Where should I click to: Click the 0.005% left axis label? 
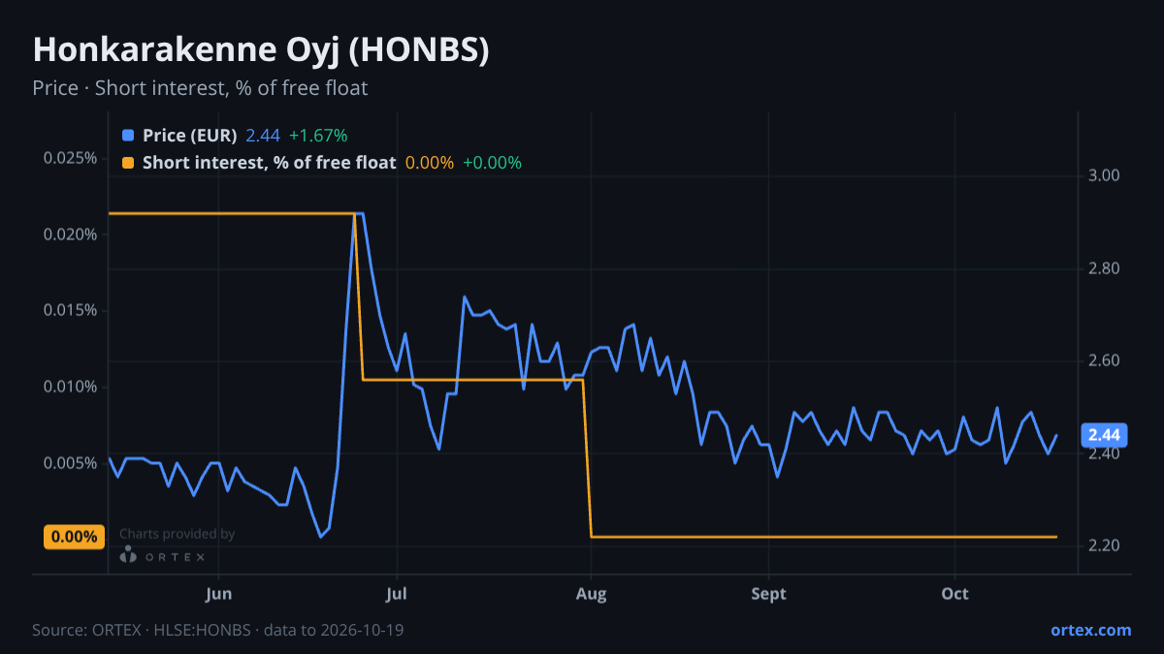point(70,463)
